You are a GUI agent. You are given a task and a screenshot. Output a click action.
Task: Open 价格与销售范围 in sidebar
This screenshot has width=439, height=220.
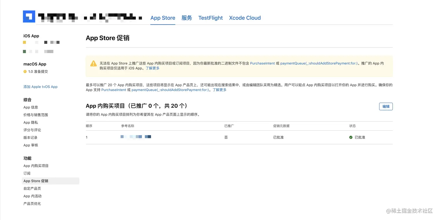(x=36, y=115)
